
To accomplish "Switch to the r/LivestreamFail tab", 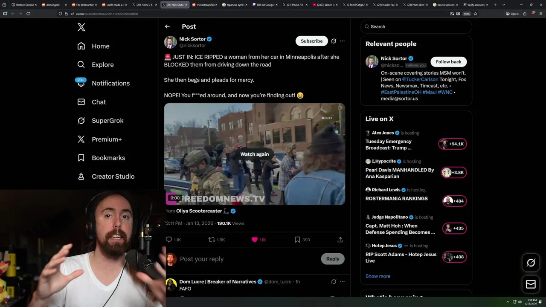I will 206,5.
